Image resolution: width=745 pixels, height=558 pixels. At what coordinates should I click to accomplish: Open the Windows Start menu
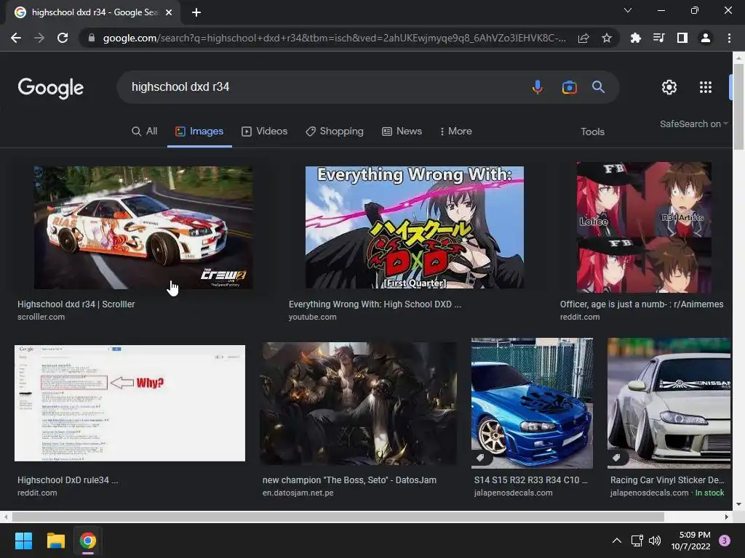pos(23,541)
